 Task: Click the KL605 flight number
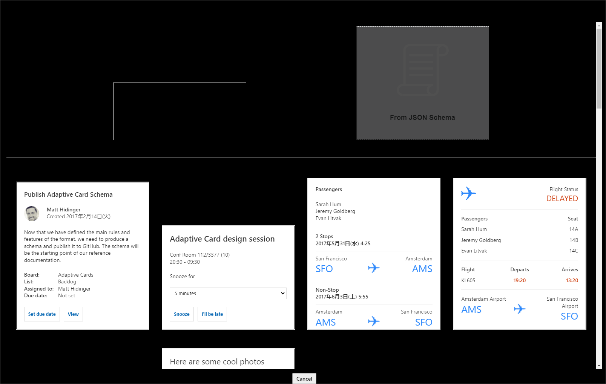468,280
